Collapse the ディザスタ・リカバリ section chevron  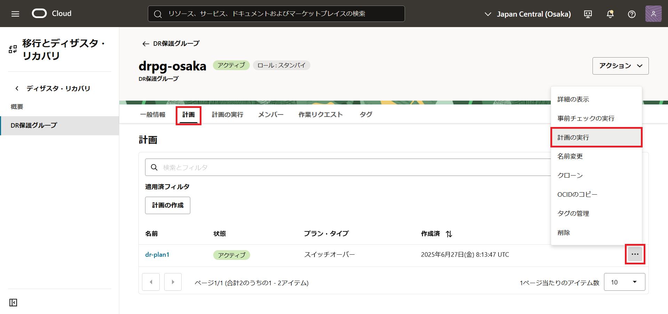click(x=17, y=88)
